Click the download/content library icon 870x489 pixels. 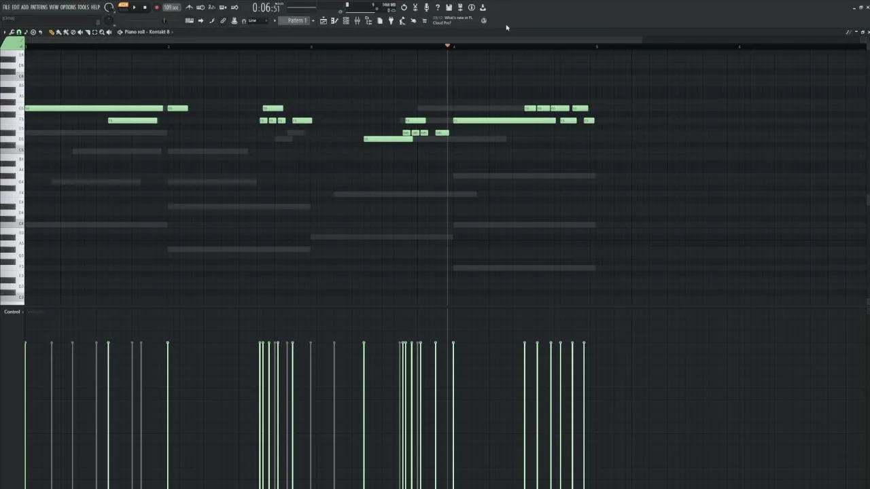coord(483,7)
